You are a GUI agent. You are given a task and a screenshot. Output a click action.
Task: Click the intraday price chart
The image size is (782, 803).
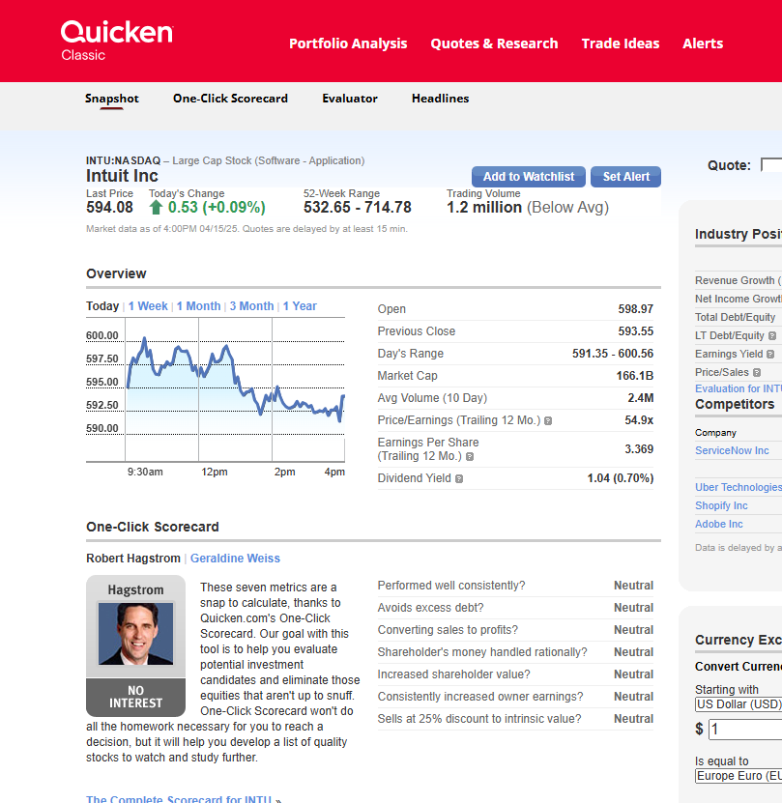[x=216, y=389]
